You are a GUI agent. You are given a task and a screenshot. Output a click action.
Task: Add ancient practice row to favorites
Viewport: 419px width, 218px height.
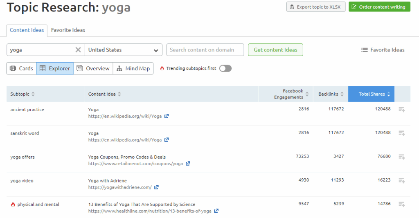(x=402, y=110)
